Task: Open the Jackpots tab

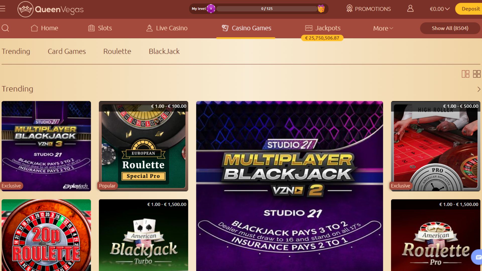Action: pos(323,28)
